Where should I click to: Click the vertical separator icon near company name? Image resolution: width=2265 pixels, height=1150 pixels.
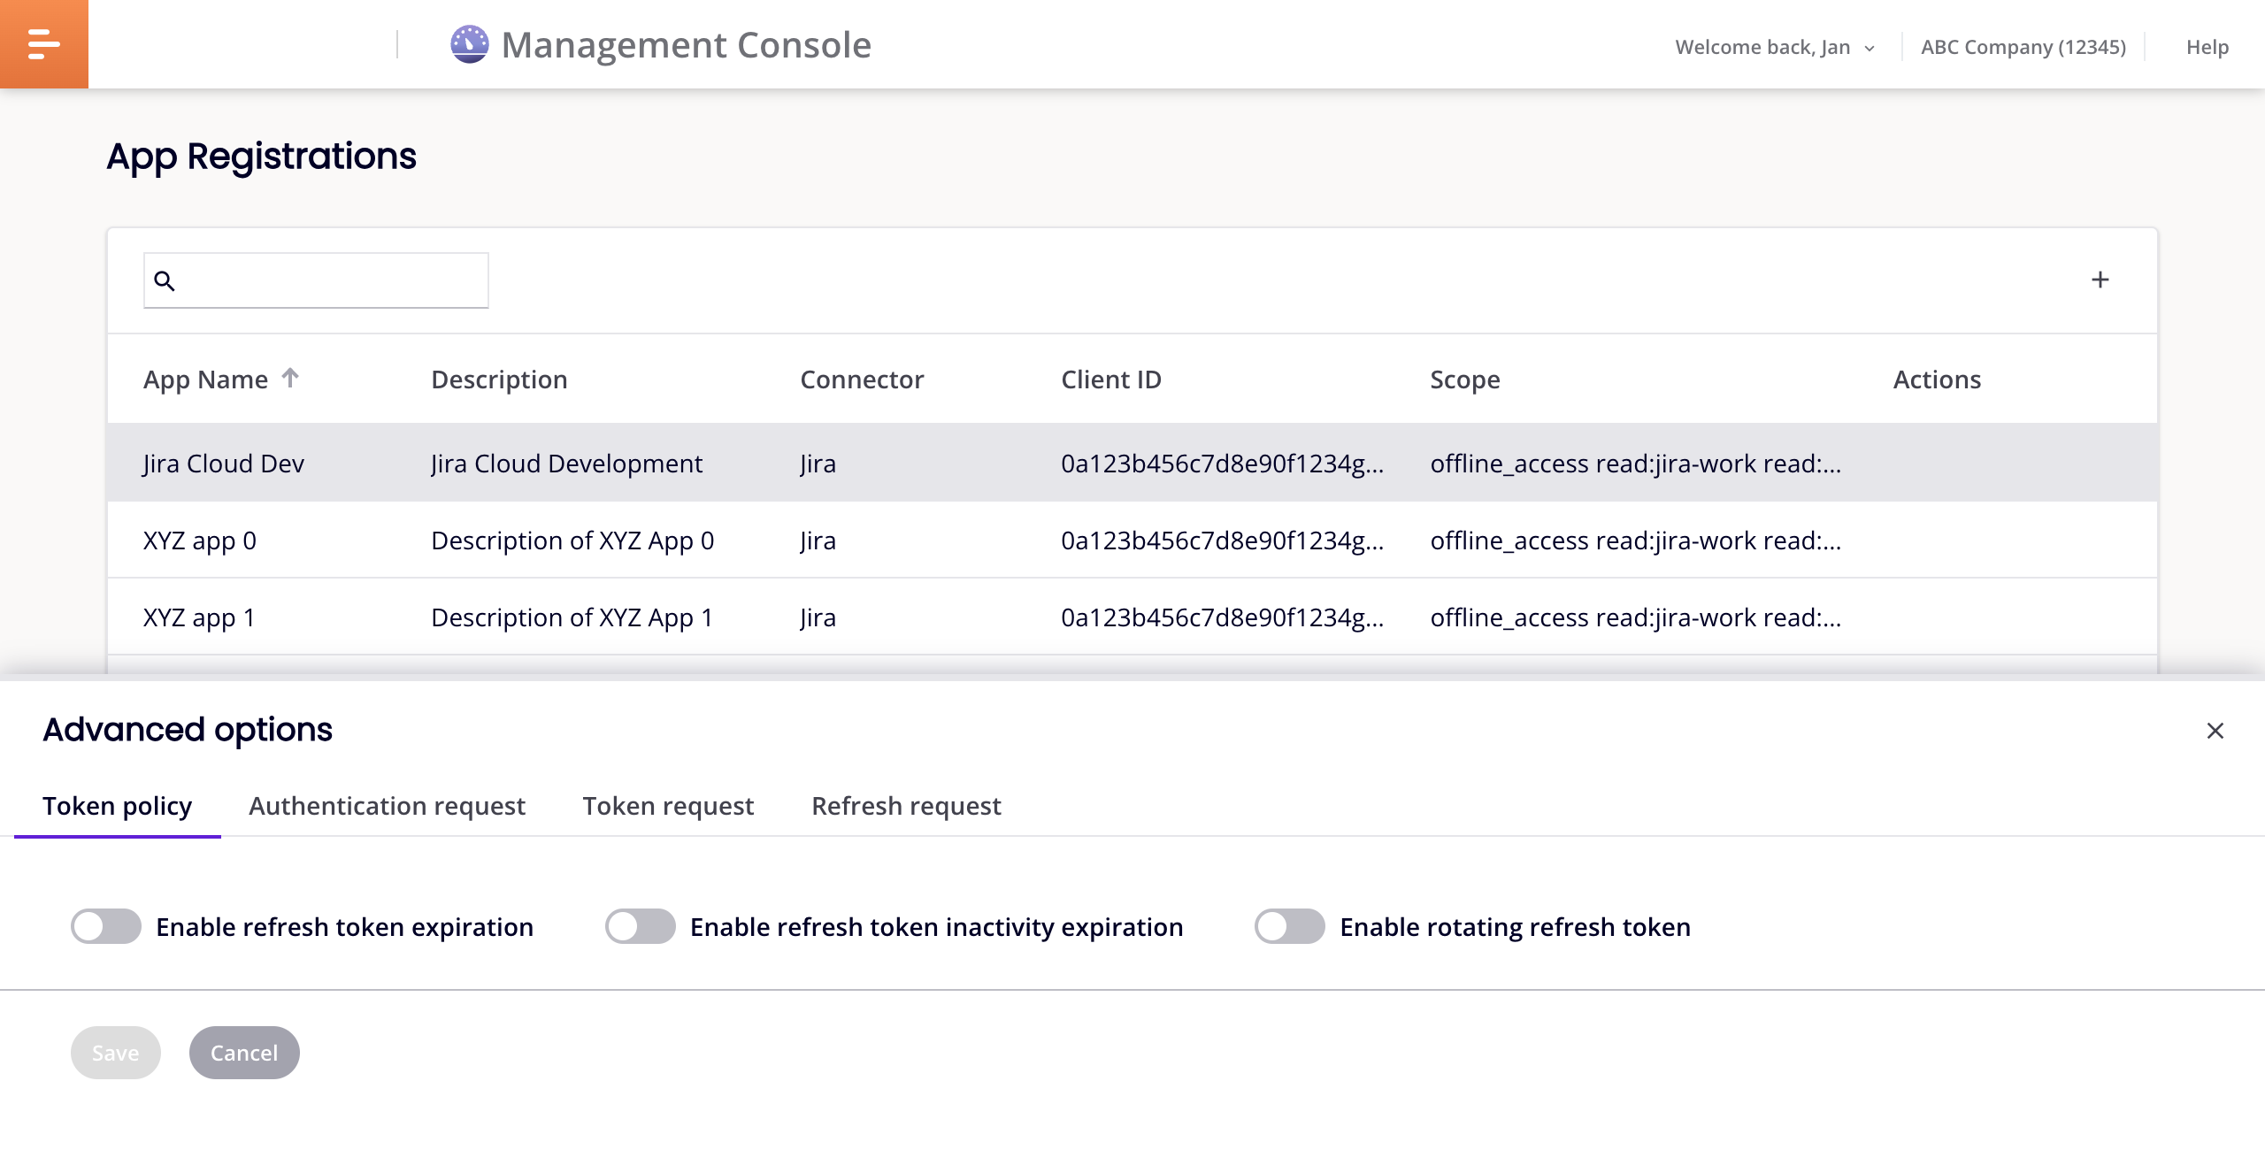[x=2156, y=44]
